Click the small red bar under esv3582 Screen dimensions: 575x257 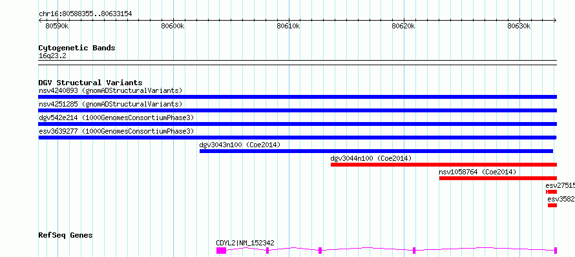(x=552, y=205)
